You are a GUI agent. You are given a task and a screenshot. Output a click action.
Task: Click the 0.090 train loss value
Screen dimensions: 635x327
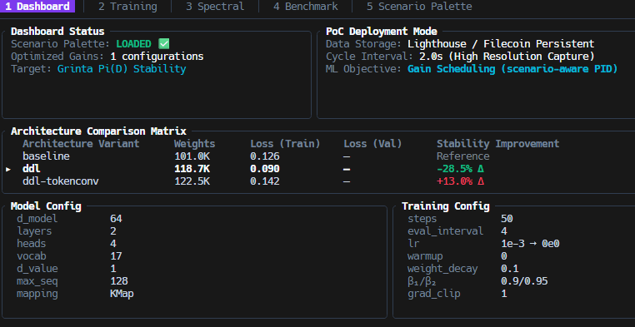click(x=265, y=169)
